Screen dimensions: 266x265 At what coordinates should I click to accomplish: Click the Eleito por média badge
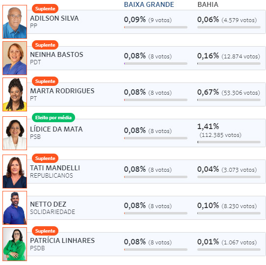coord(53,118)
